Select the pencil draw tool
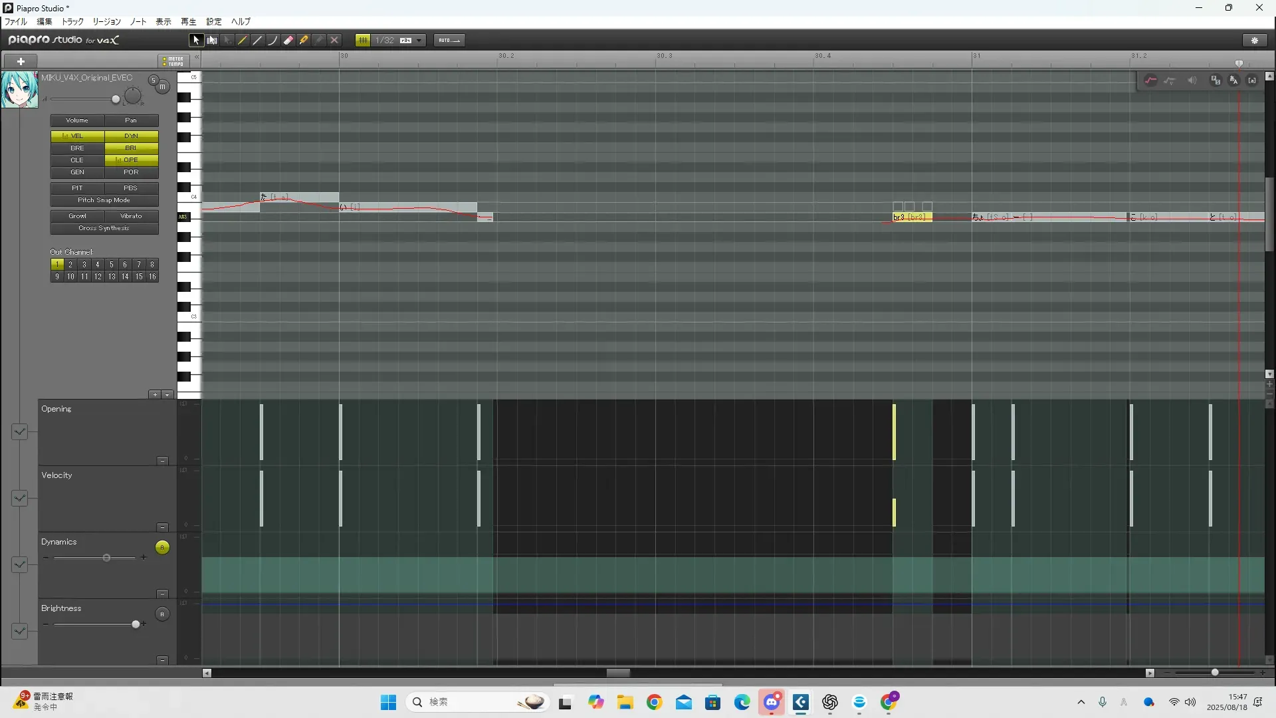Screen dimensions: 1276x718 pos(243,41)
